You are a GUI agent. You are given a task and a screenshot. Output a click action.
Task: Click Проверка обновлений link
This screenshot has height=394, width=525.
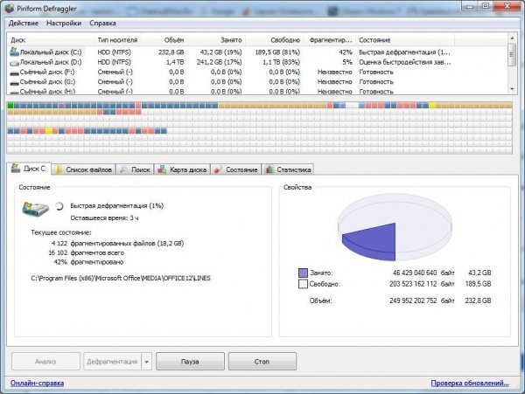coord(469,383)
